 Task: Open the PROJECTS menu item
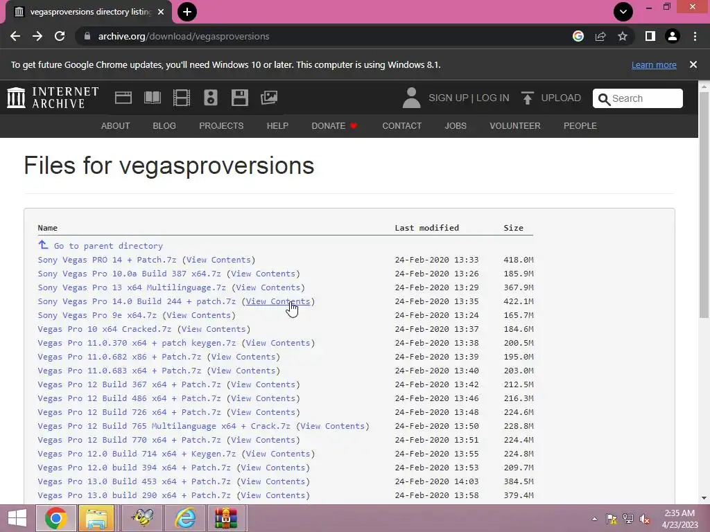221,126
